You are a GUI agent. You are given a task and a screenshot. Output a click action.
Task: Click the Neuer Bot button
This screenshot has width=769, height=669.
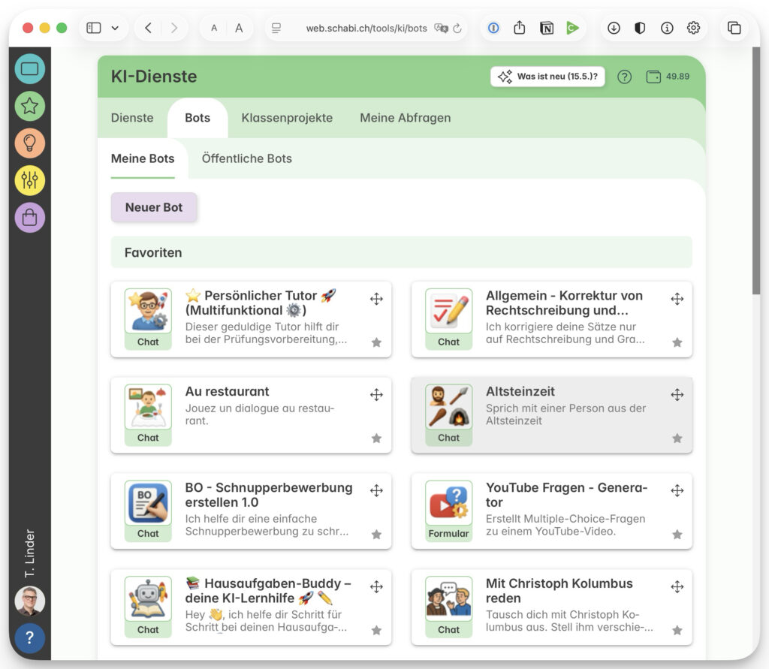tap(154, 207)
